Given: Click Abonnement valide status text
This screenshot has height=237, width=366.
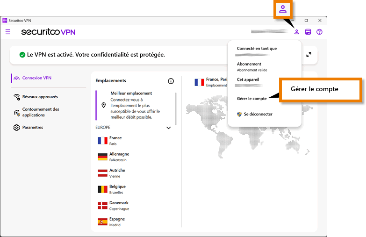Looking at the screenshot, I should pos(252,70).
